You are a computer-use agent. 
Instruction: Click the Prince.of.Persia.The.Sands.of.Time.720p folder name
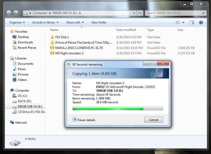pyautogui.click(x=83, y=43)
